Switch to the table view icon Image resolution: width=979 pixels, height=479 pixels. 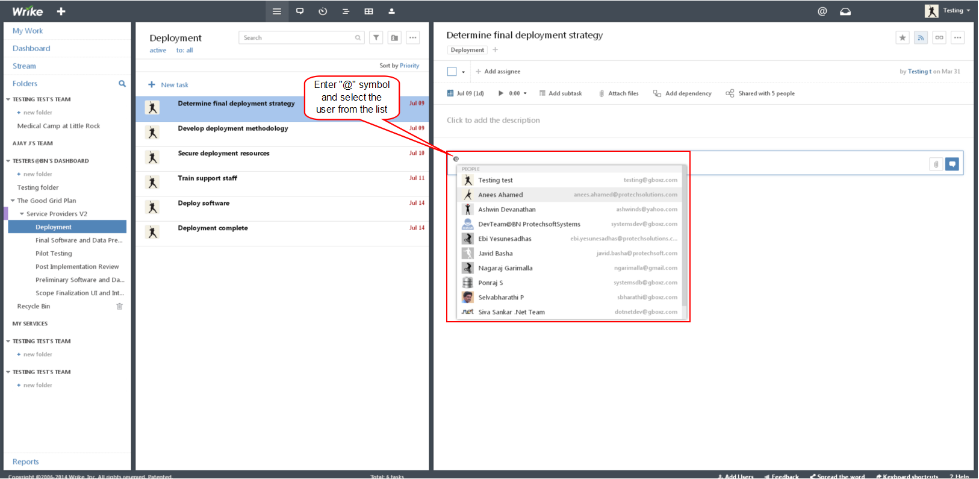(368, 11)
